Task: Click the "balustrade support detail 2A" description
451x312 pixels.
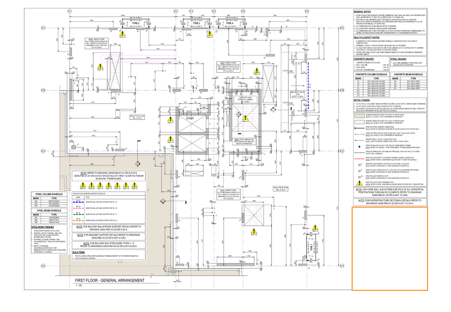Action: (101, 221)
